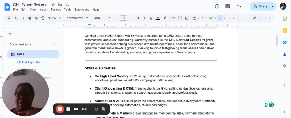Search the menus with magnifier icon
This screenshot has height=118, width=291.
pyautogui.click(x=9, y=18)
